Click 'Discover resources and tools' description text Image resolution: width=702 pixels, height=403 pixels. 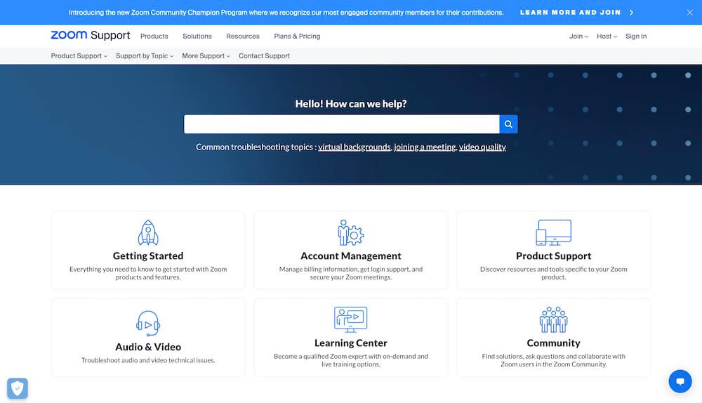tap(554, 273)
